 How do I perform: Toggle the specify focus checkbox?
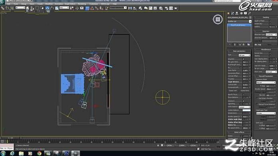pos(243,95)
